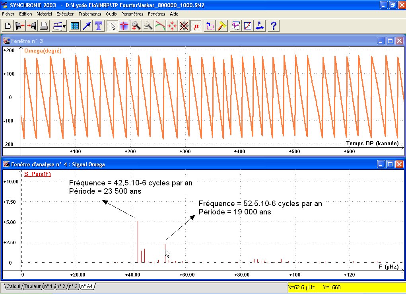Viewport: 406px width, 294px height.
Task: Select the text annotation T tool
Action: click(98, 26)
